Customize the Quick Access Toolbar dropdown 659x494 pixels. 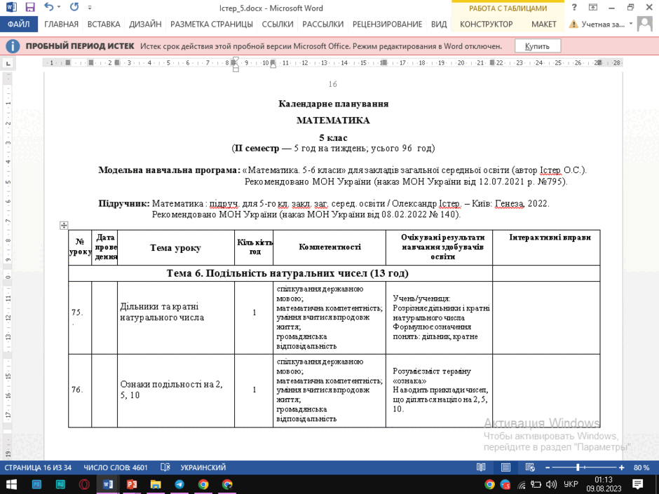coord(90,8)
